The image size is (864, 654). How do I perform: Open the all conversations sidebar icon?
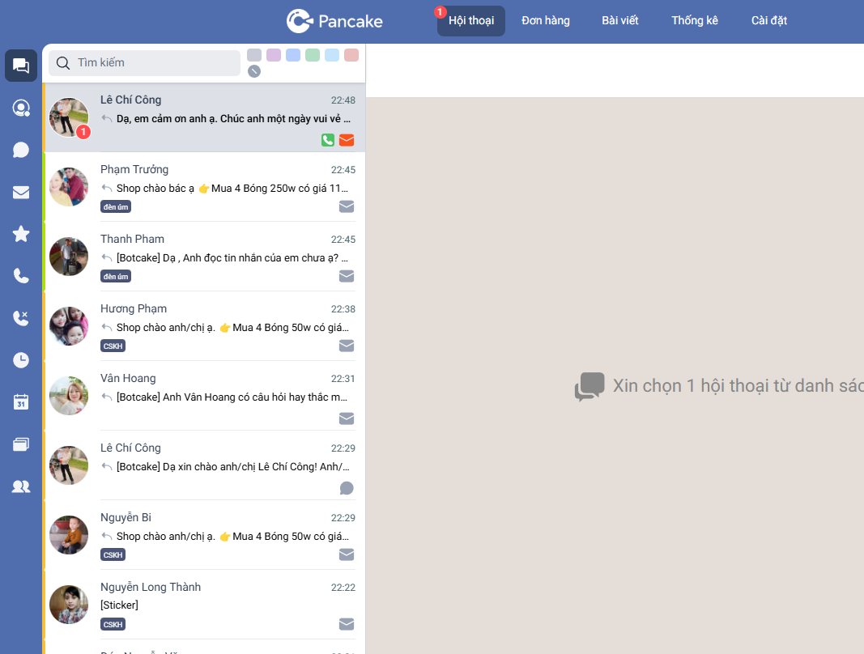click(x=21, y=66)
